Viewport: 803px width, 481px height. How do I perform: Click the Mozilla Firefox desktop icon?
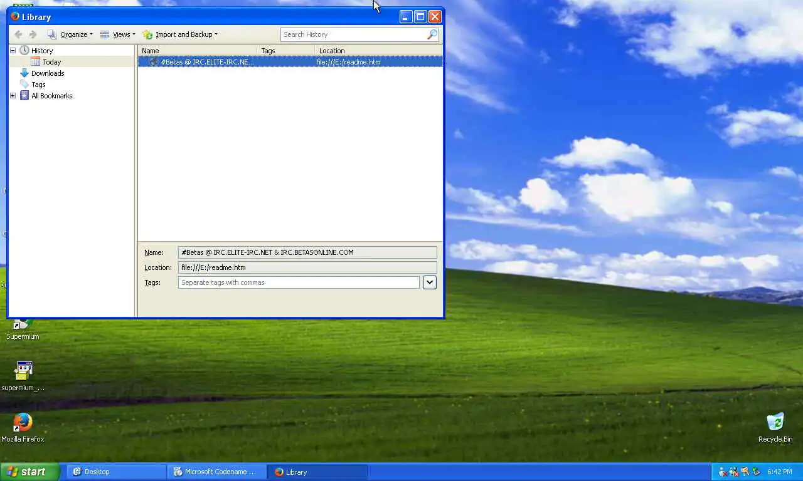23,428
